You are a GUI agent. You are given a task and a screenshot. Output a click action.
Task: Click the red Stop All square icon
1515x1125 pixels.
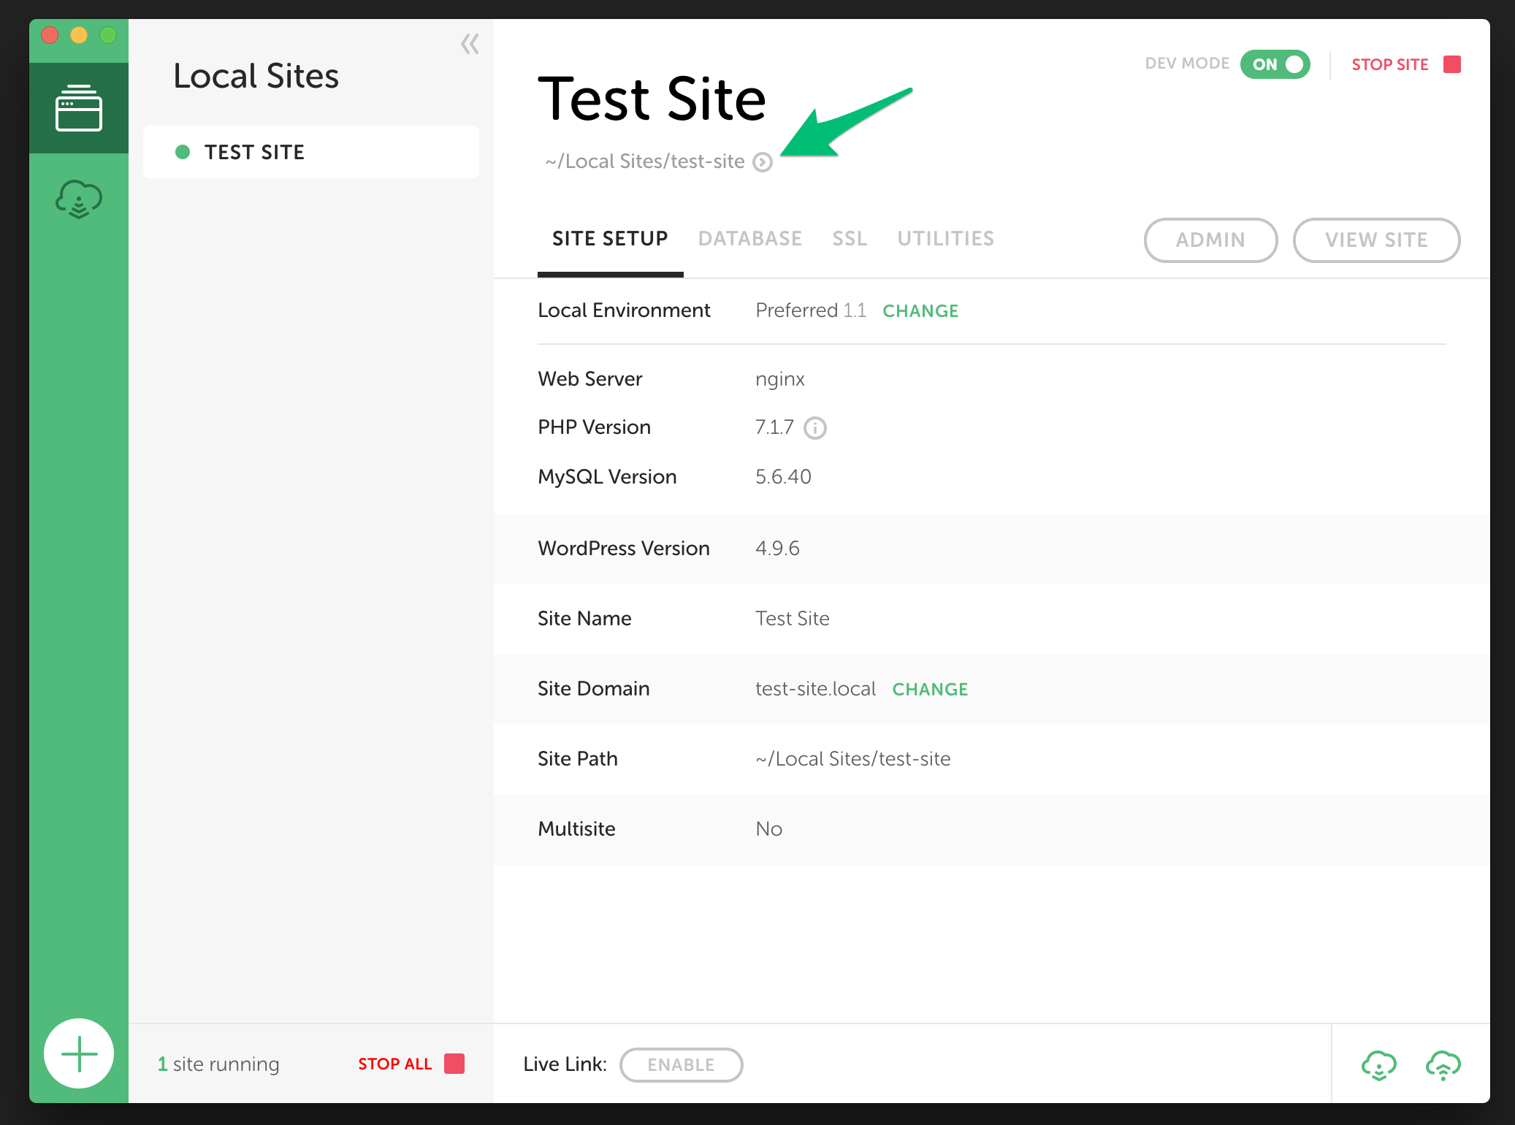click(x=454, y=1064)
